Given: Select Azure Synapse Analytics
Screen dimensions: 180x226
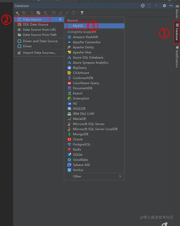Looking at the screenshot, I should [94, 63].
